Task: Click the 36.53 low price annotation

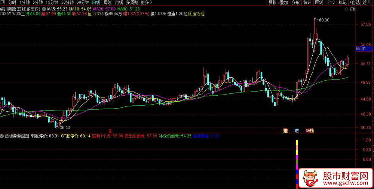Action: [65, 128]
